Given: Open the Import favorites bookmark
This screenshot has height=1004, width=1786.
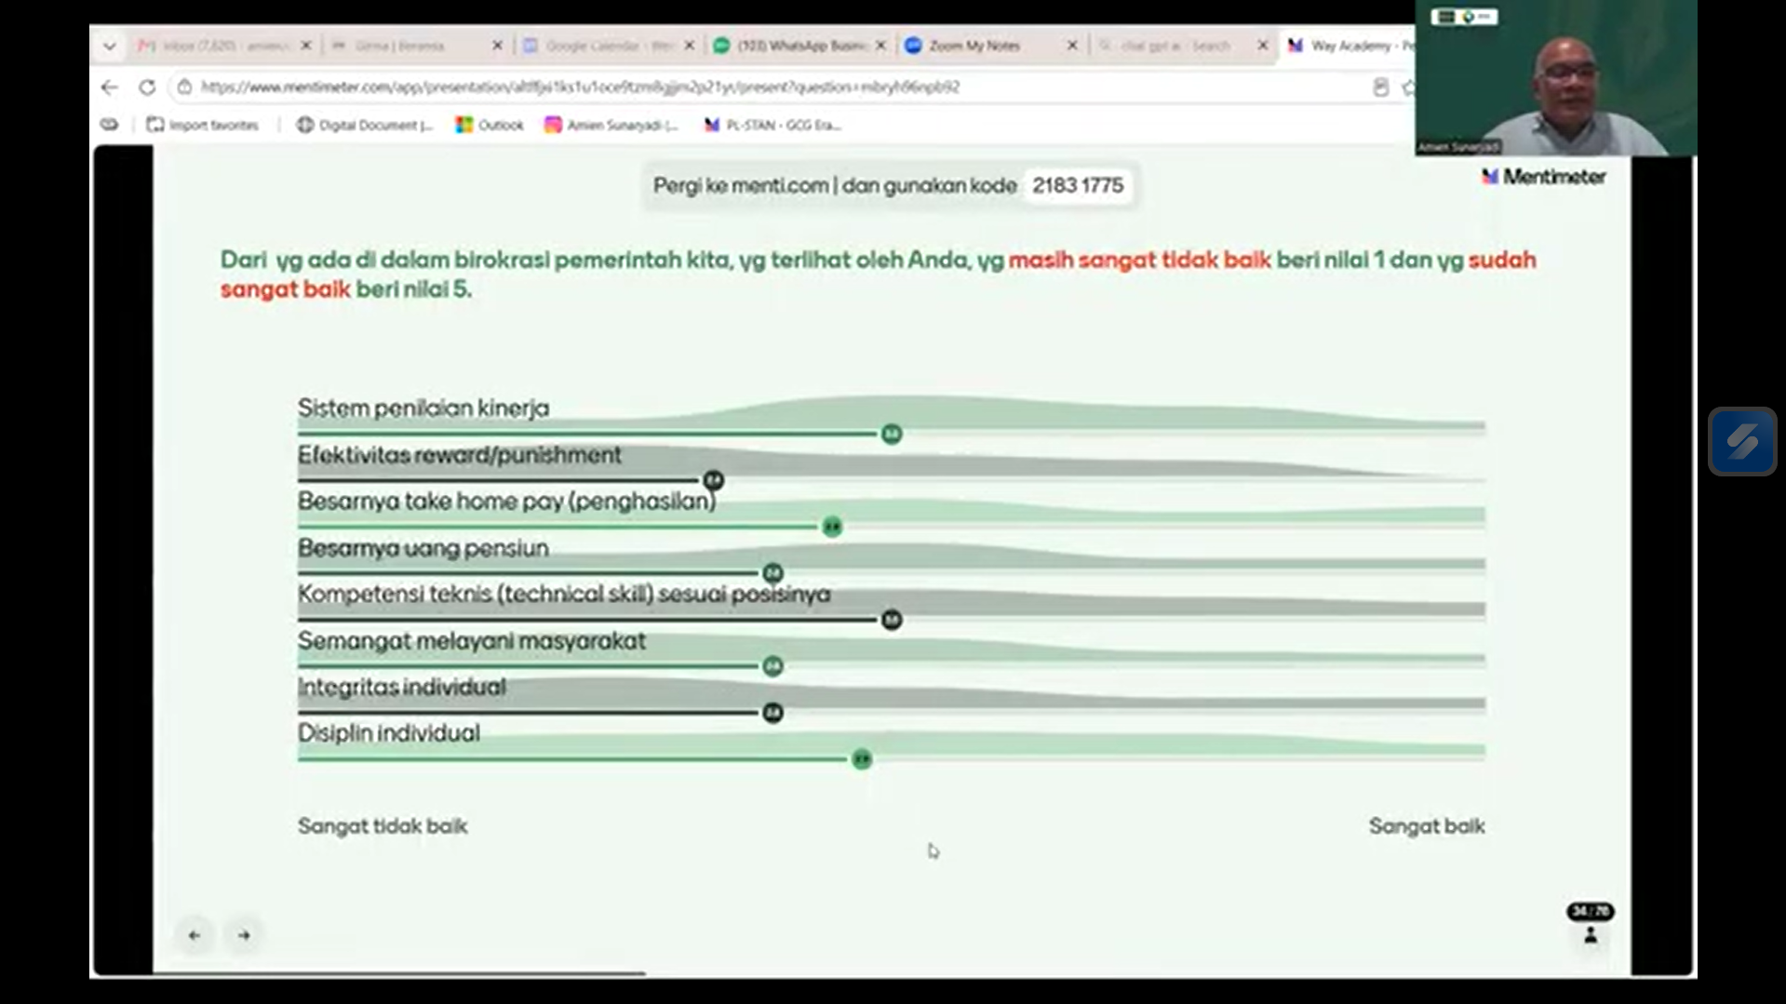Looking at the screenshot, I should click(x=203, y=125).
